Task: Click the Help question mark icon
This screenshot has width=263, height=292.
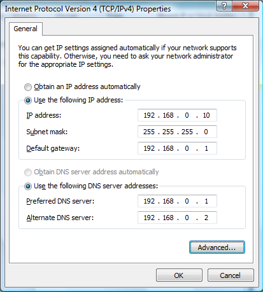Action: point(224,6)
